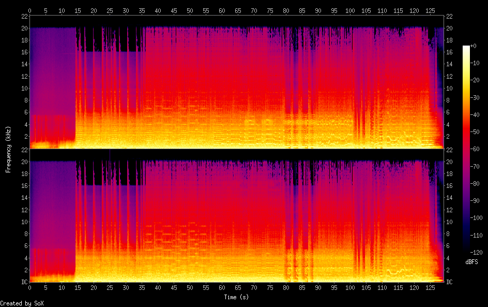Click the 110 second label on top time axis

[382, 10]
